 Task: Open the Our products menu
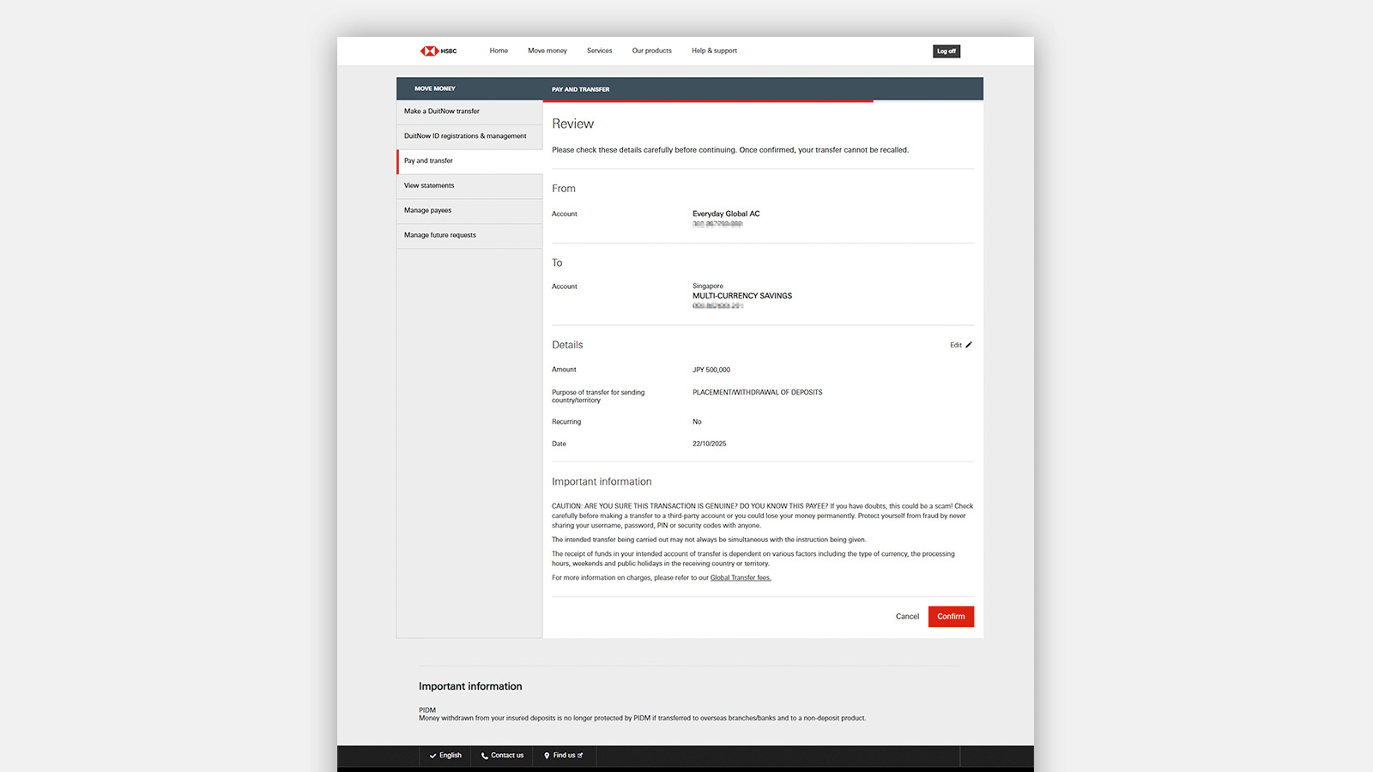click(x=651, y=51)
